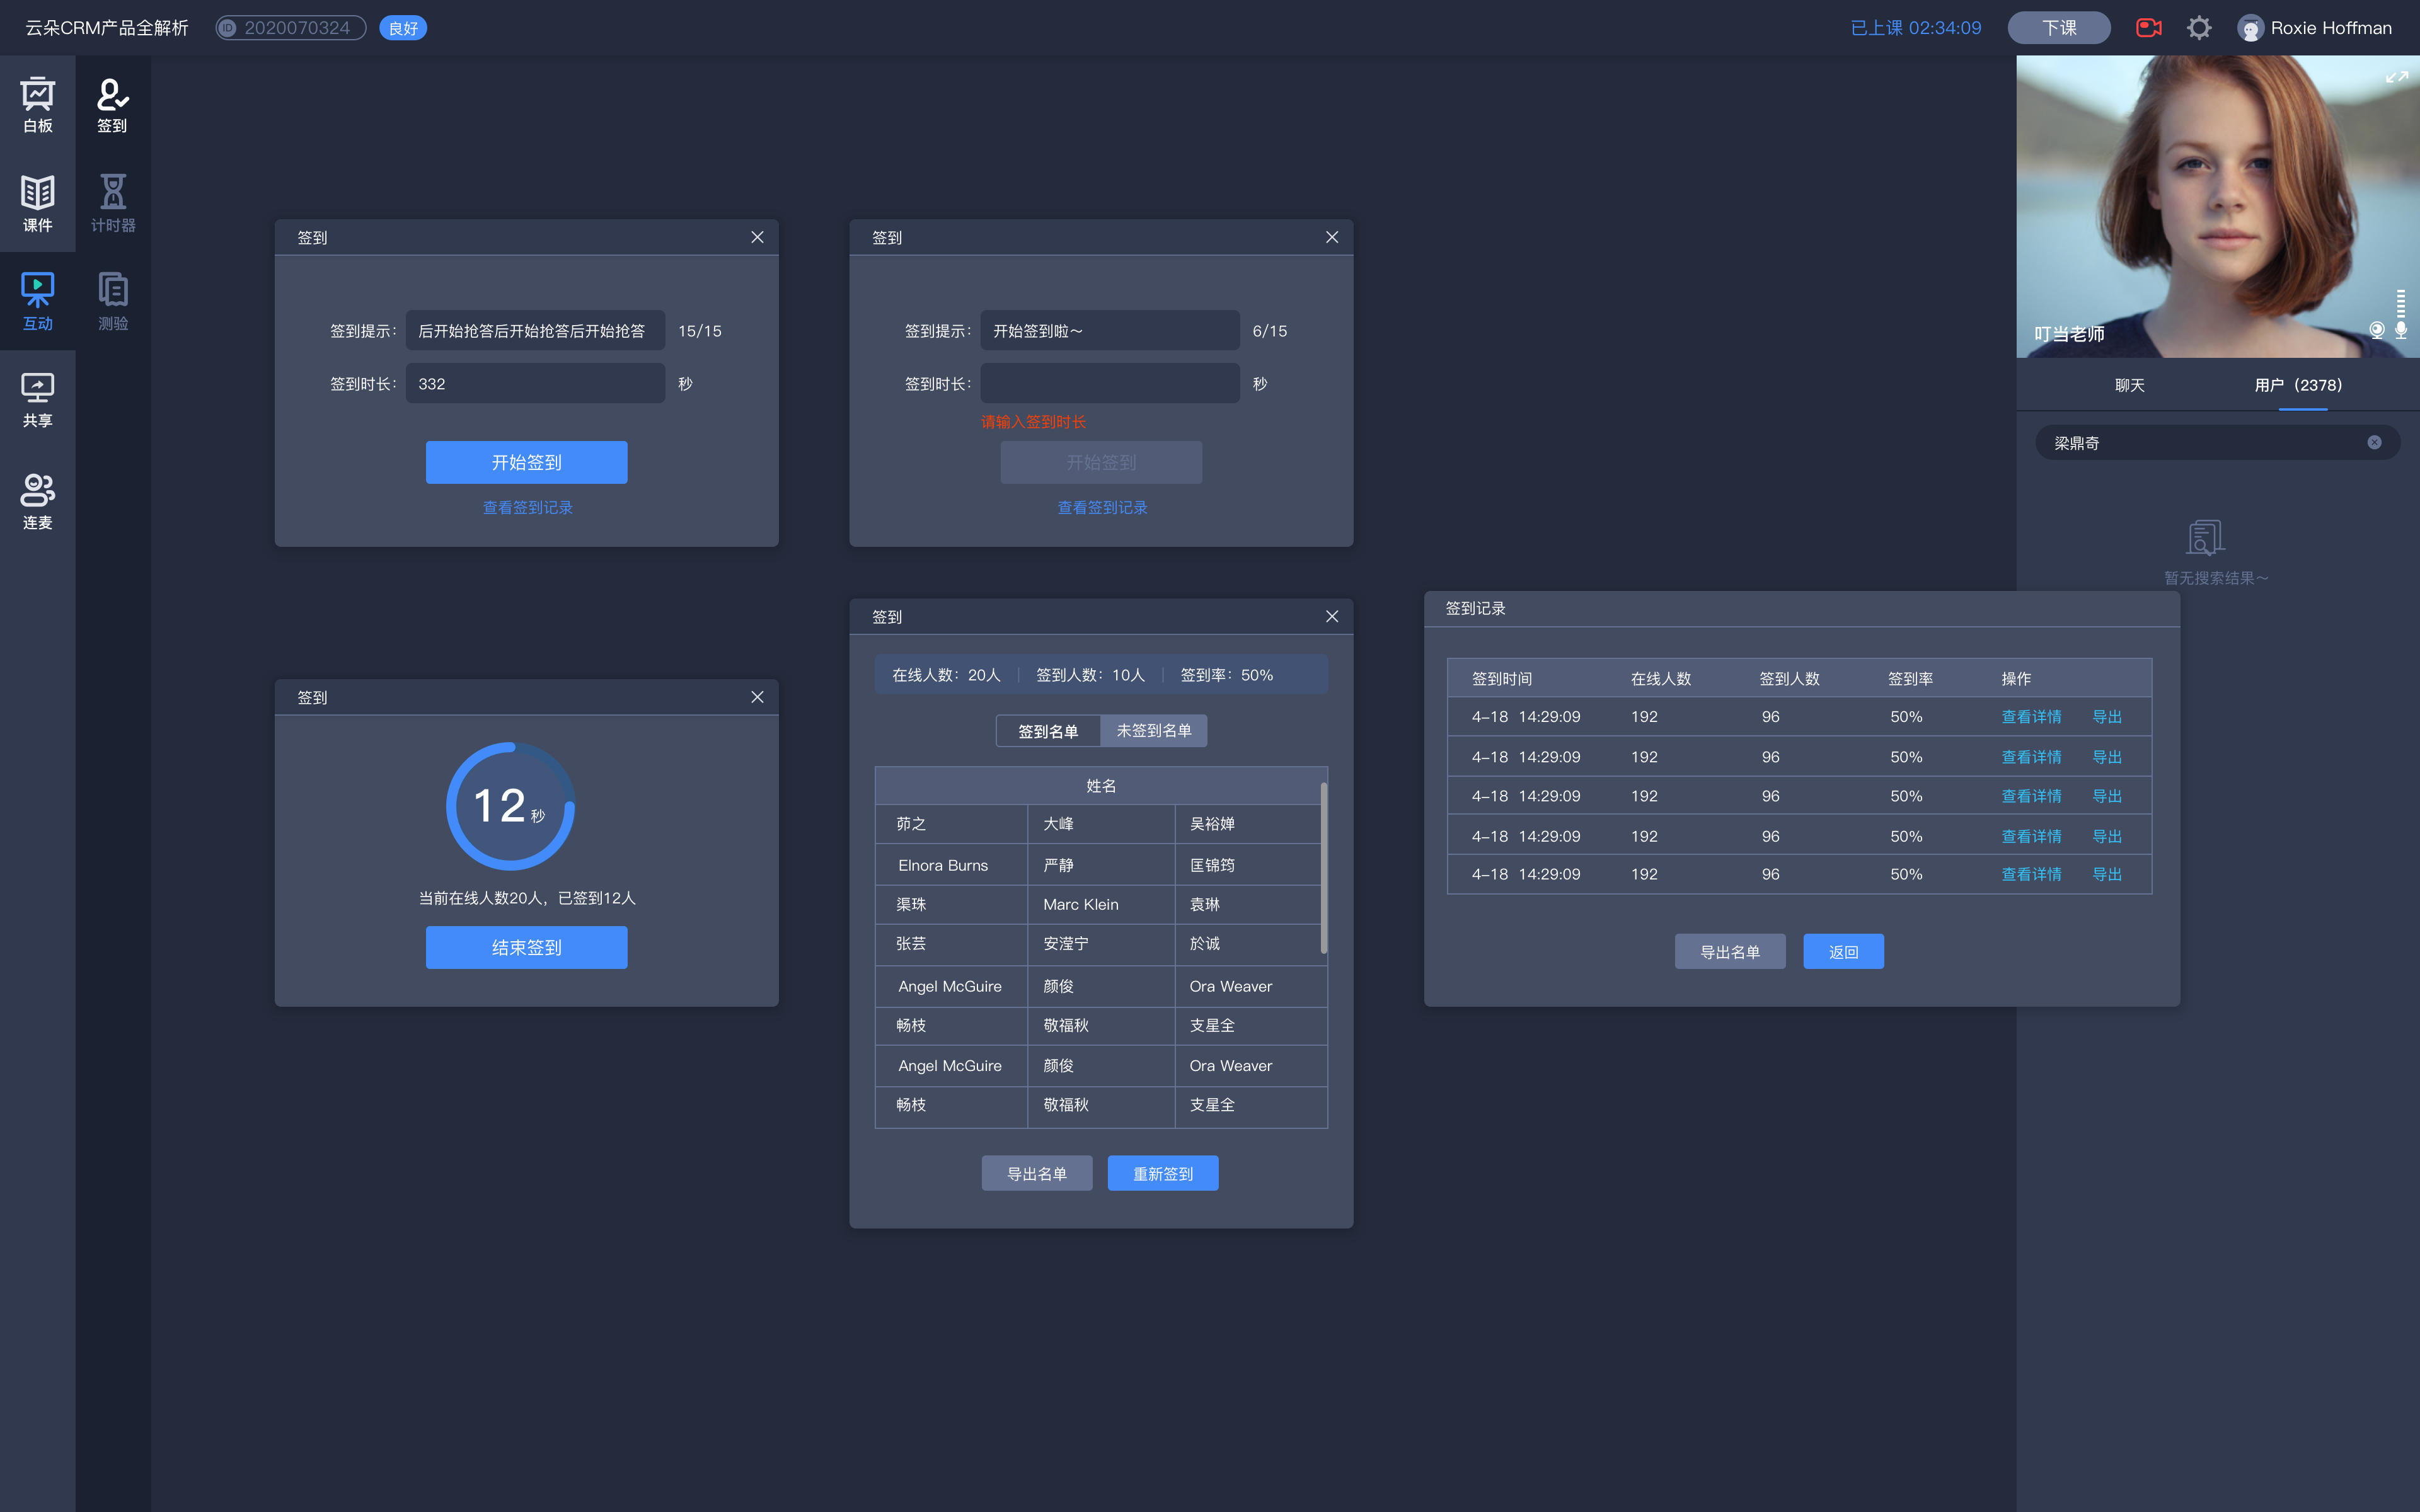Viewport: 2420px width, 1512px height.
Task: Click 返回 (Return) button in records panel
Action: [1841, 949]
